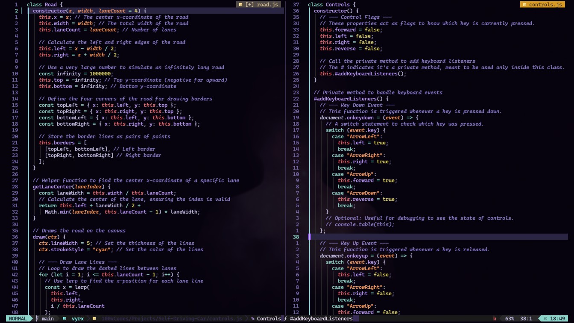The height and width of the screenshot is (323, 574).
Task: Expand the chevron between main and vyrx
Action: 58,318
